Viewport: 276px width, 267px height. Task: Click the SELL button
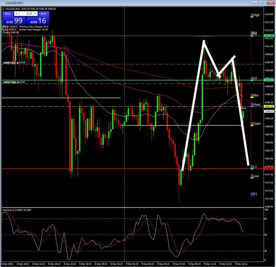point(8,14)
